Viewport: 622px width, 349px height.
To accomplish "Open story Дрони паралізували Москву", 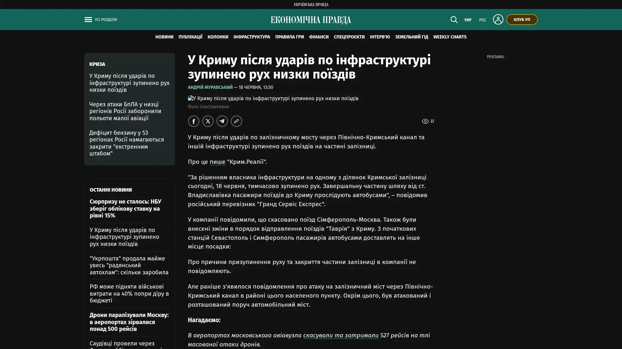I will tap(129, 322).
